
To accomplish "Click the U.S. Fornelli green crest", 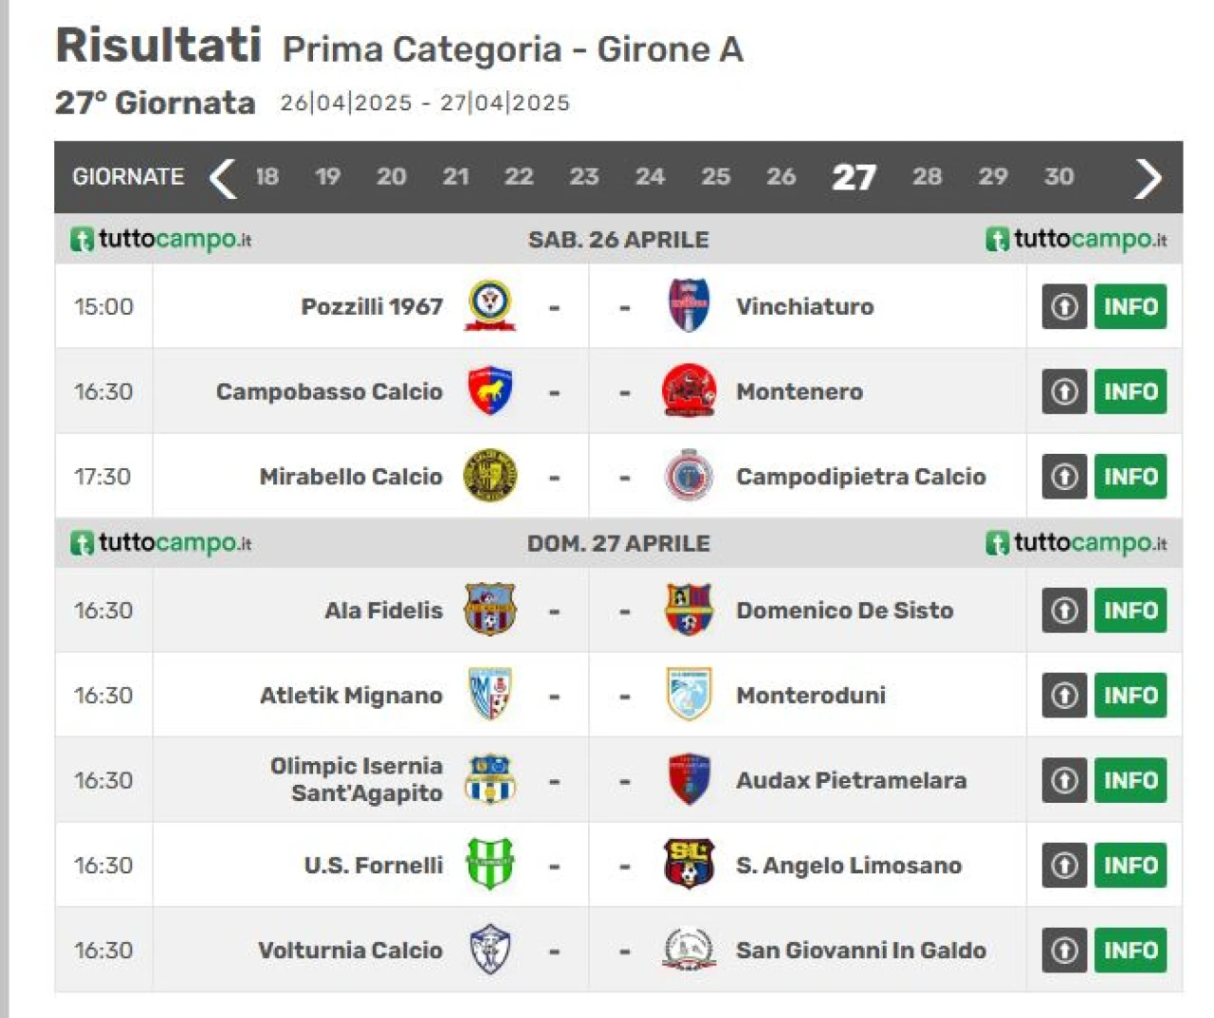I will click(490, 863).
